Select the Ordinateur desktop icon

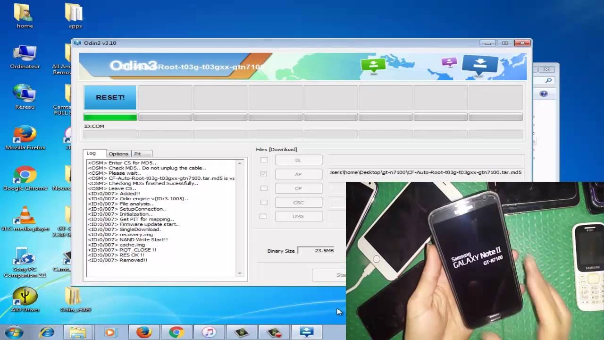(x=25, y=57)
